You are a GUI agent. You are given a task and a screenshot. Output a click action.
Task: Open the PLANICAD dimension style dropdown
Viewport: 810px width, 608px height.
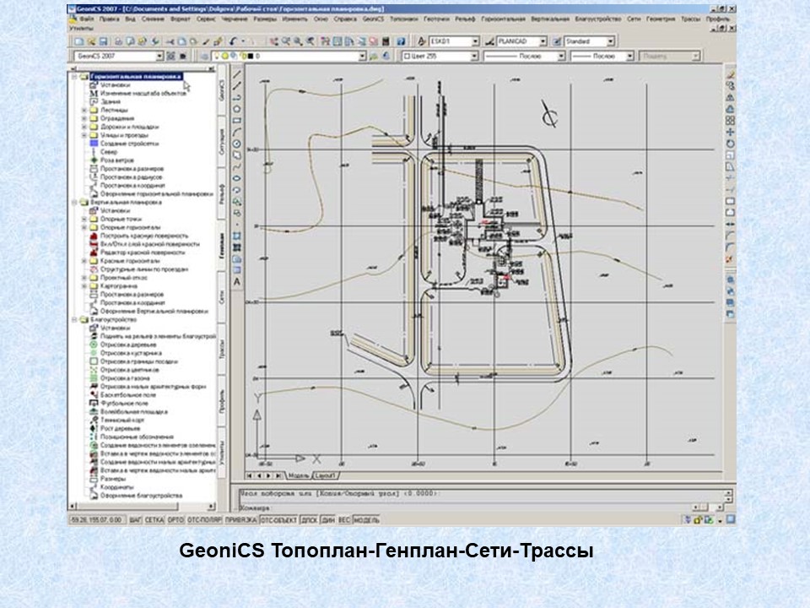pyautogui.click(x=521, y=41)
